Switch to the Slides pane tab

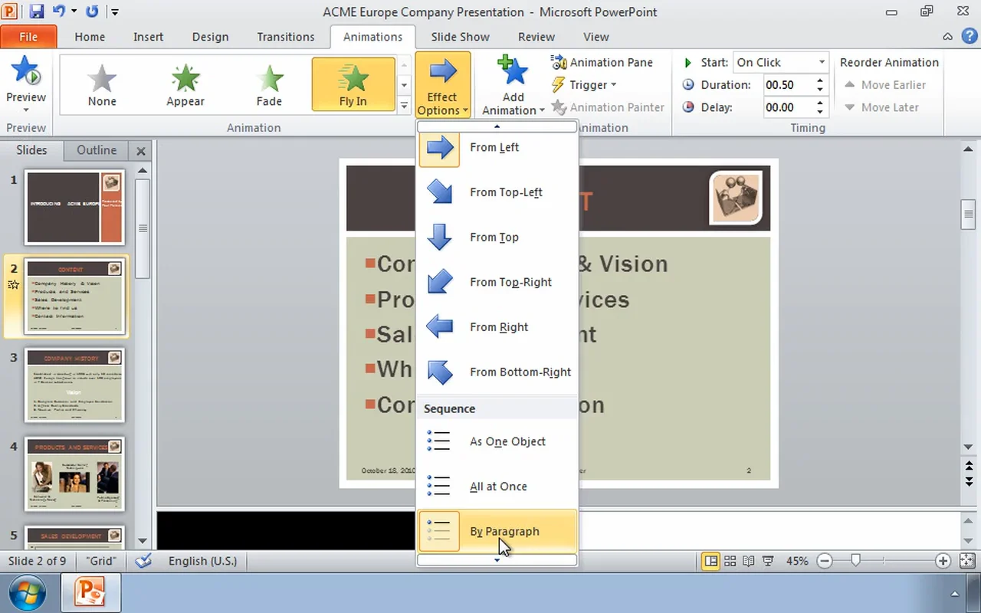pyautogui.click(x=31, y=150)
